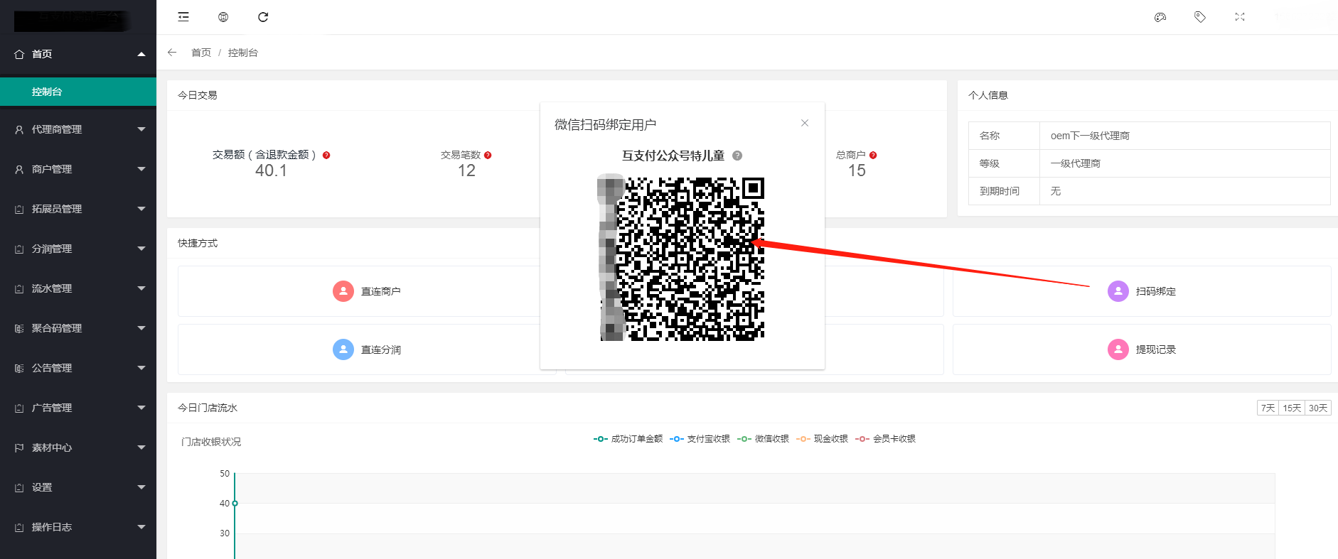1338x559 pixels.
Task: Toggle the 成功订单金额 chart legend
Action: coord(628,439)
